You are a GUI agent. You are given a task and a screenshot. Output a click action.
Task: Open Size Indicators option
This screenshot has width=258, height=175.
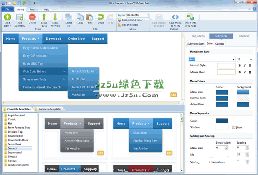128,25
